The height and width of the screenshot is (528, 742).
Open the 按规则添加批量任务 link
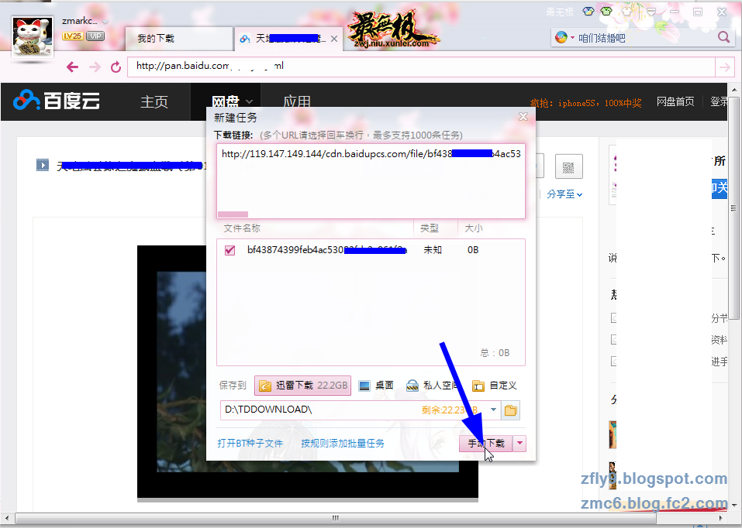click(343, 444)
